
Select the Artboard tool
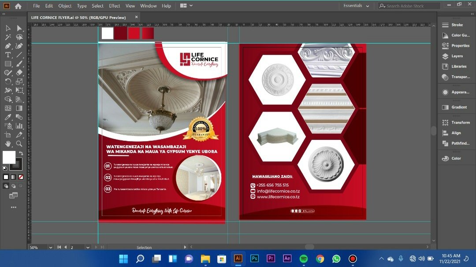(8, 135)
